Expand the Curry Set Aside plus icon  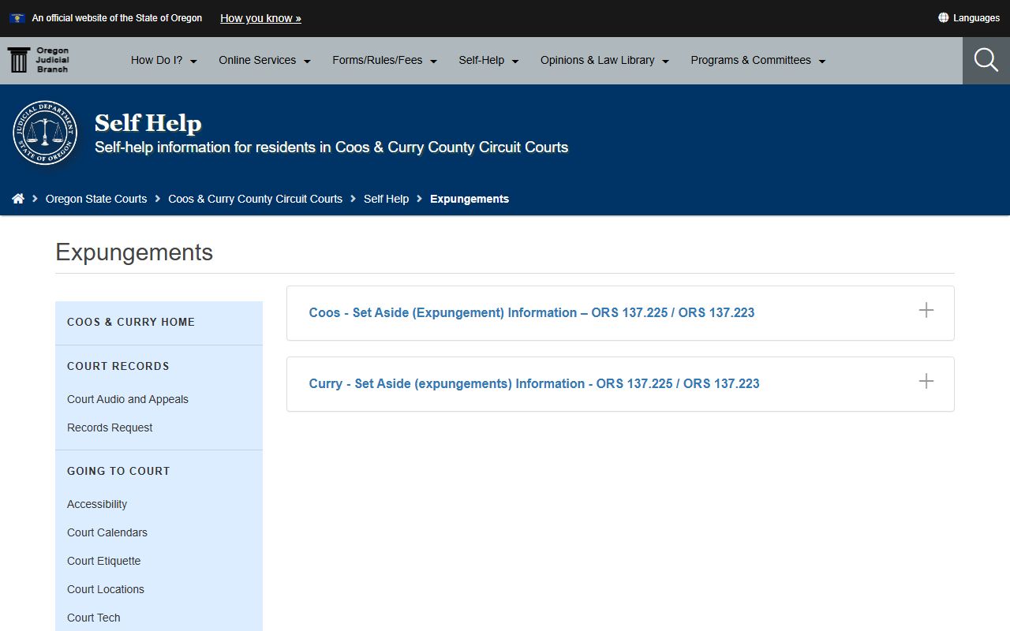point(926,381)
